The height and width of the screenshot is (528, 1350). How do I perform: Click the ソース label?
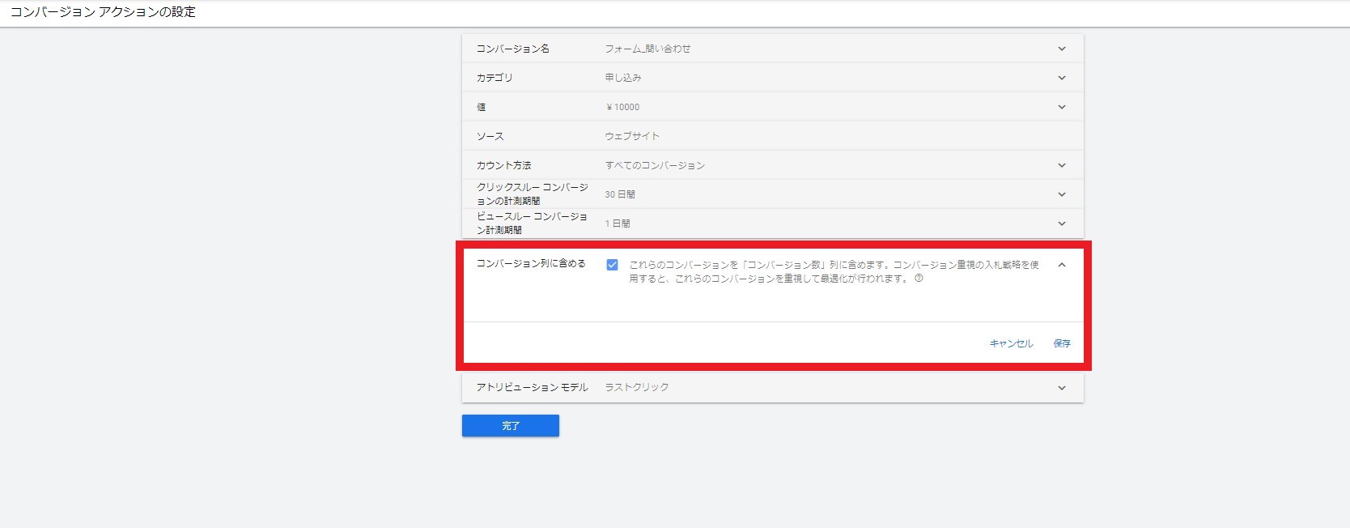point(490,136)
